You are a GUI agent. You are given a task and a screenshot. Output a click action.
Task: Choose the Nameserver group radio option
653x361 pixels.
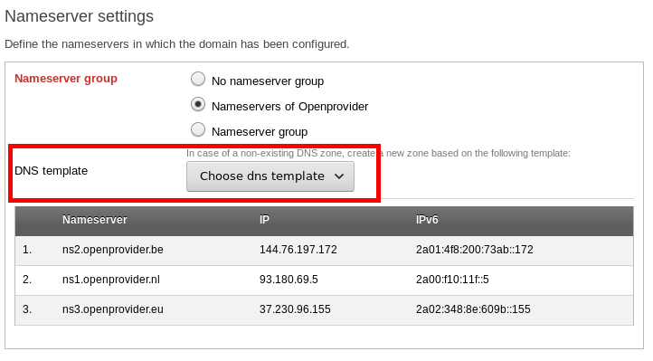198,130
